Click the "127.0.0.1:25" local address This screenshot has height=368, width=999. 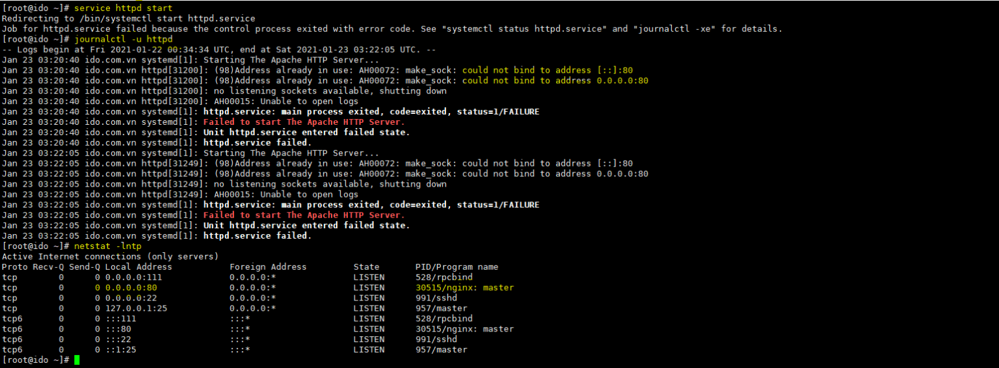(x=136, y=308)
